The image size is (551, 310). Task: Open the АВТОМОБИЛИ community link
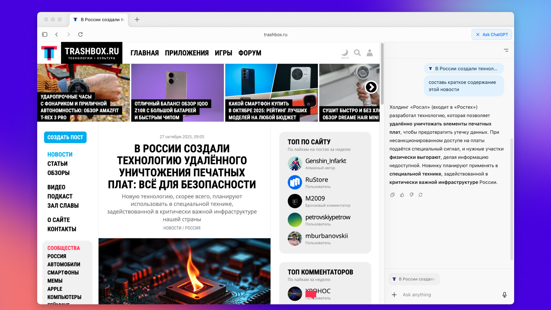pos(64,265)
